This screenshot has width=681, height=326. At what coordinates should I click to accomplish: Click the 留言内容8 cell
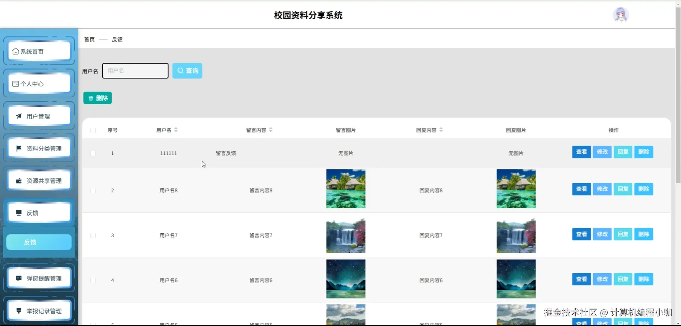pyautogui.click(x=261, y=190)
